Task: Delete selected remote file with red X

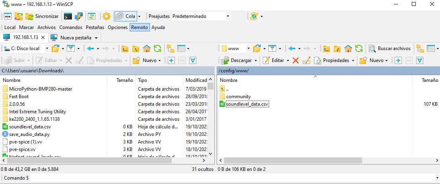Action: tap(296, 60)
